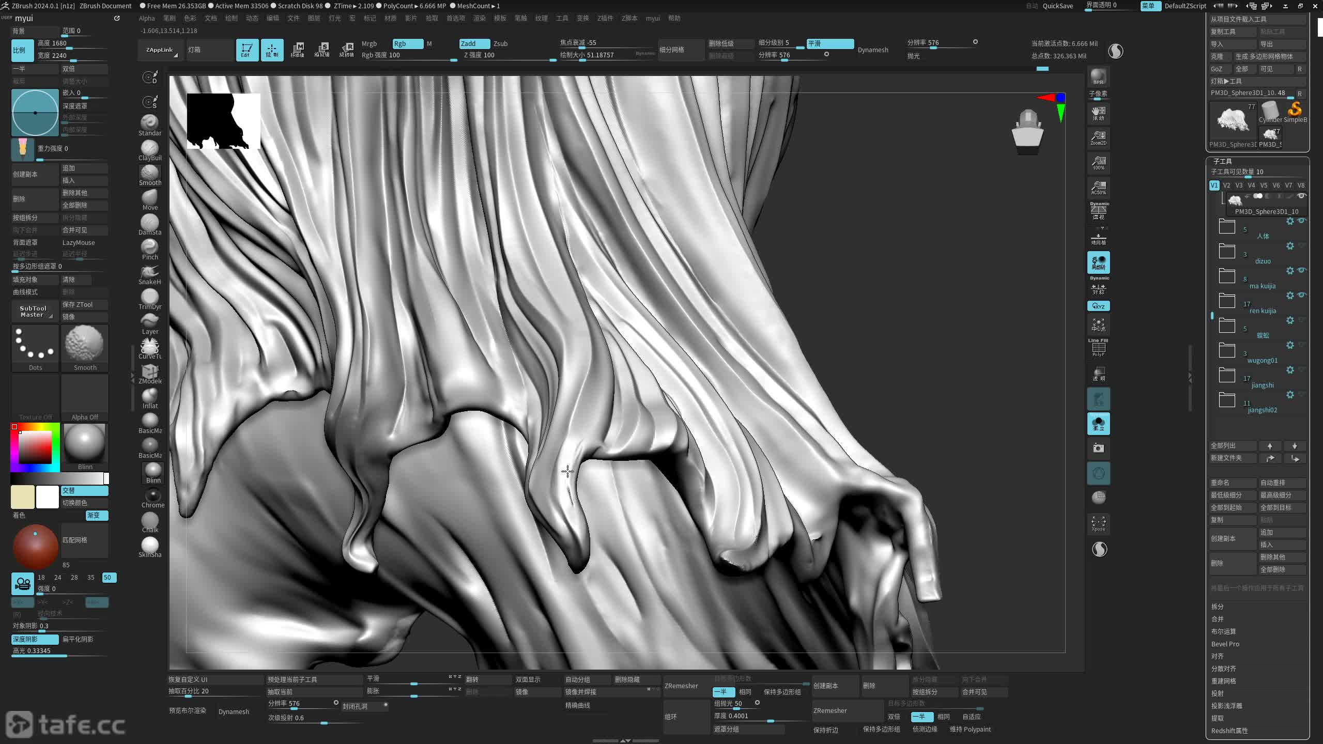Click the camera snapshot icon
Screen dimensions: 1323x744
point(1098,448)
